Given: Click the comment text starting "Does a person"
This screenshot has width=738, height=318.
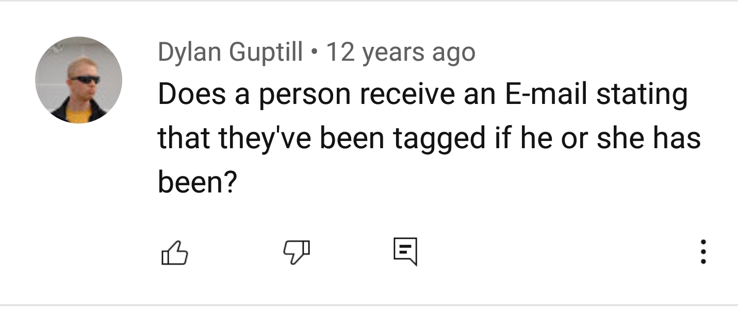Looking at the screenshot, I should coord(422,95).
